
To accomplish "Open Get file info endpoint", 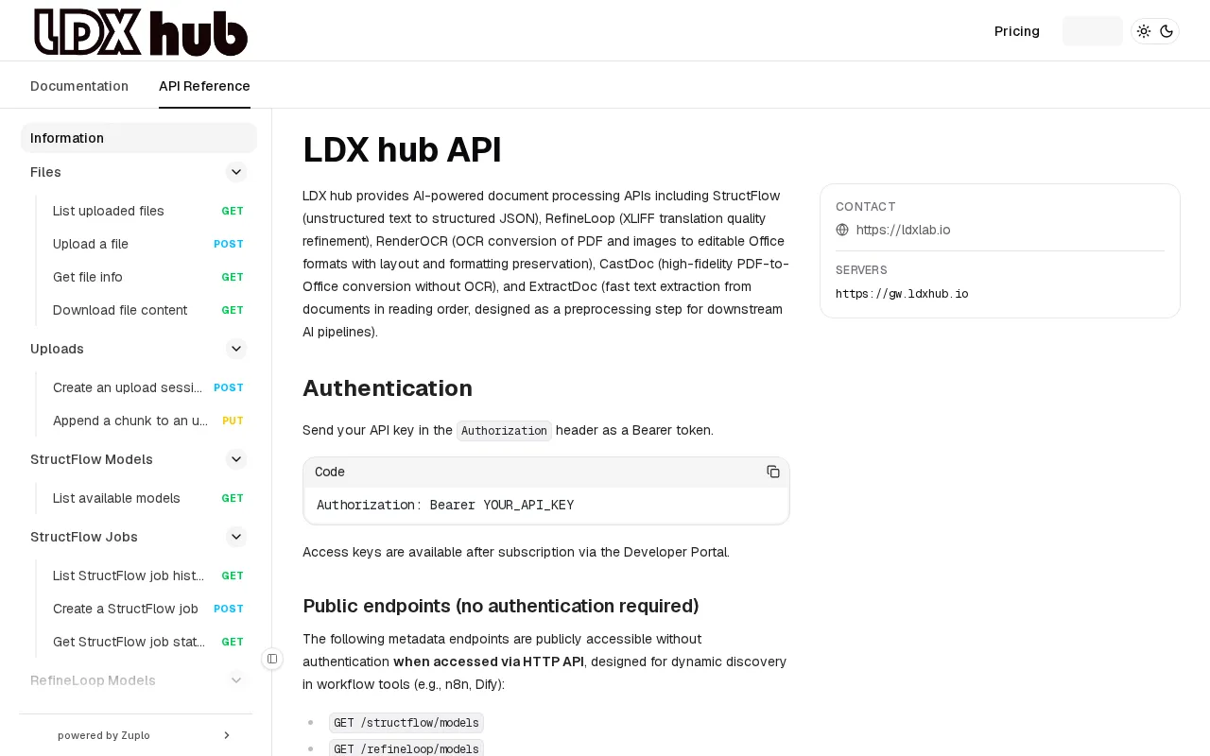I will point(148,277).
